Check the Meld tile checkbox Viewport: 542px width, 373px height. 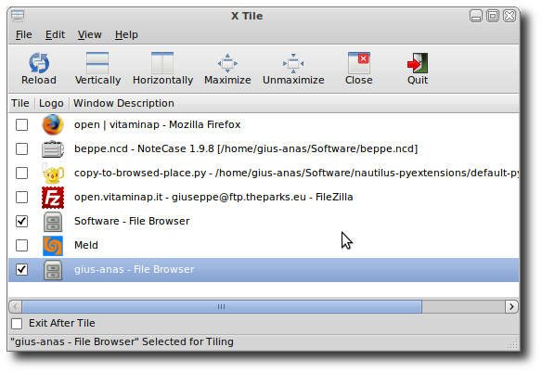(21, 246)
